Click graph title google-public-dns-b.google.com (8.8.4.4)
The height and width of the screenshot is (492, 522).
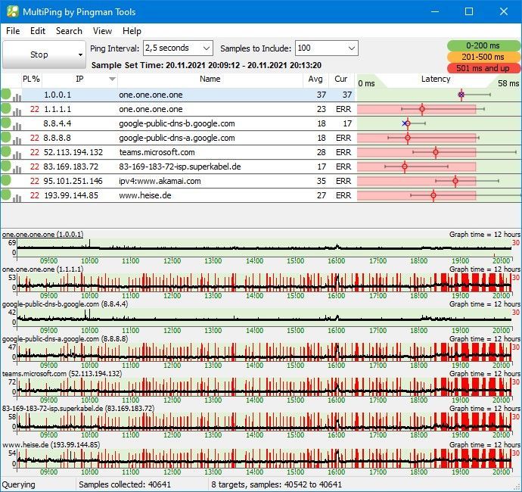[65, 304]
